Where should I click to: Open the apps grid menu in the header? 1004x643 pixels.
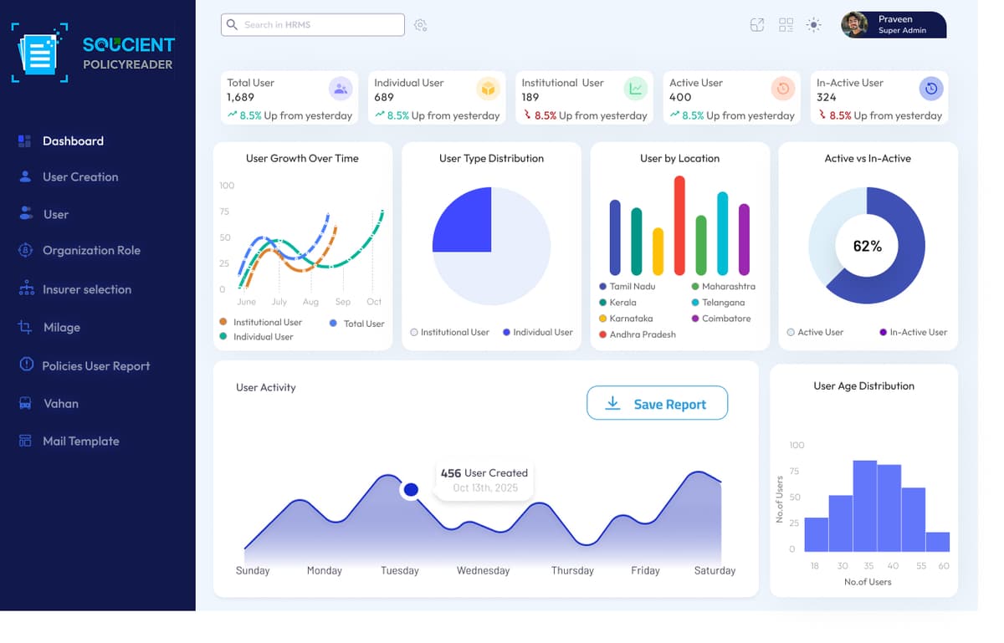coord(785,25)
